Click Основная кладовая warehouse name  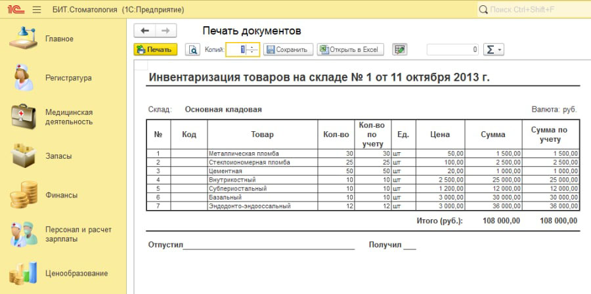223,110
